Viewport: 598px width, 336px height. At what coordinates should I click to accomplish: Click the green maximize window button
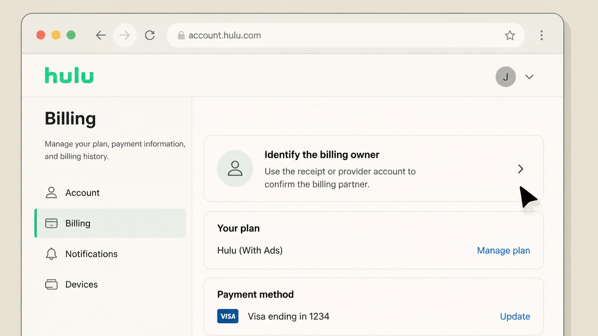click(71, 35)
